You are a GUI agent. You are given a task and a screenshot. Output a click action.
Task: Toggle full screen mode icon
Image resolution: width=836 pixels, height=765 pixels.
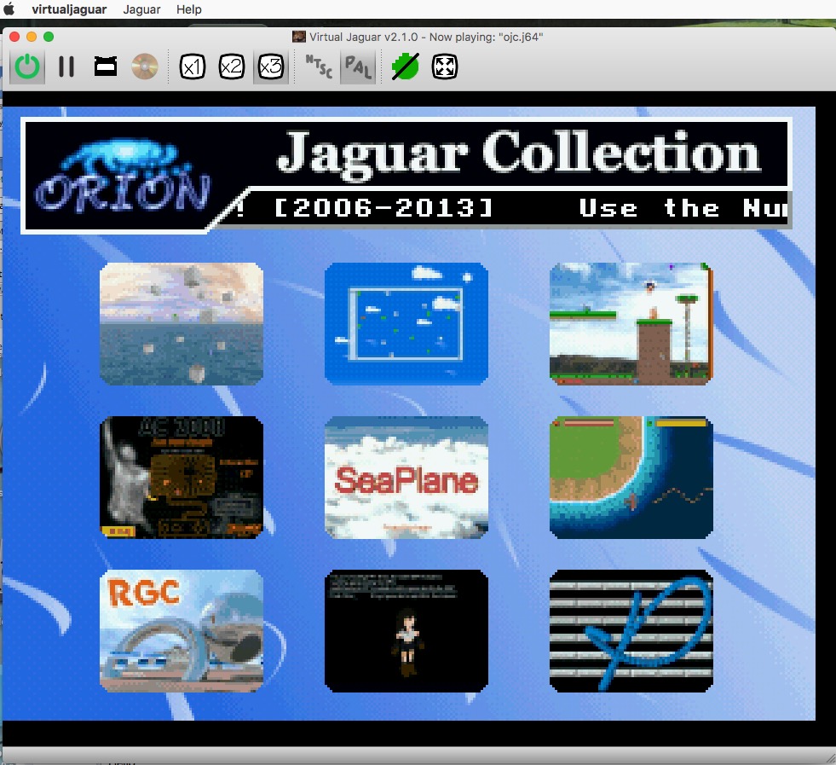coord(444,67)
